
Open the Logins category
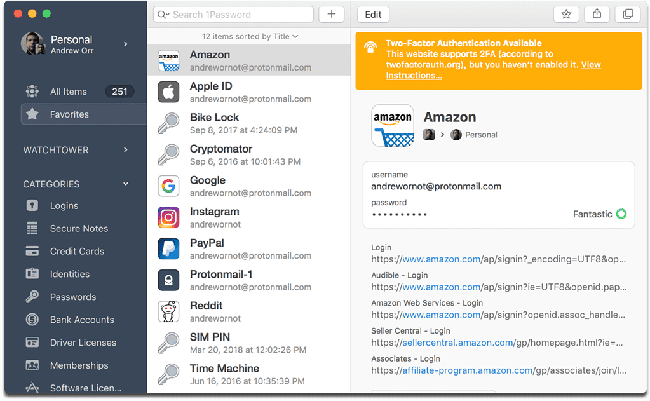66,205
